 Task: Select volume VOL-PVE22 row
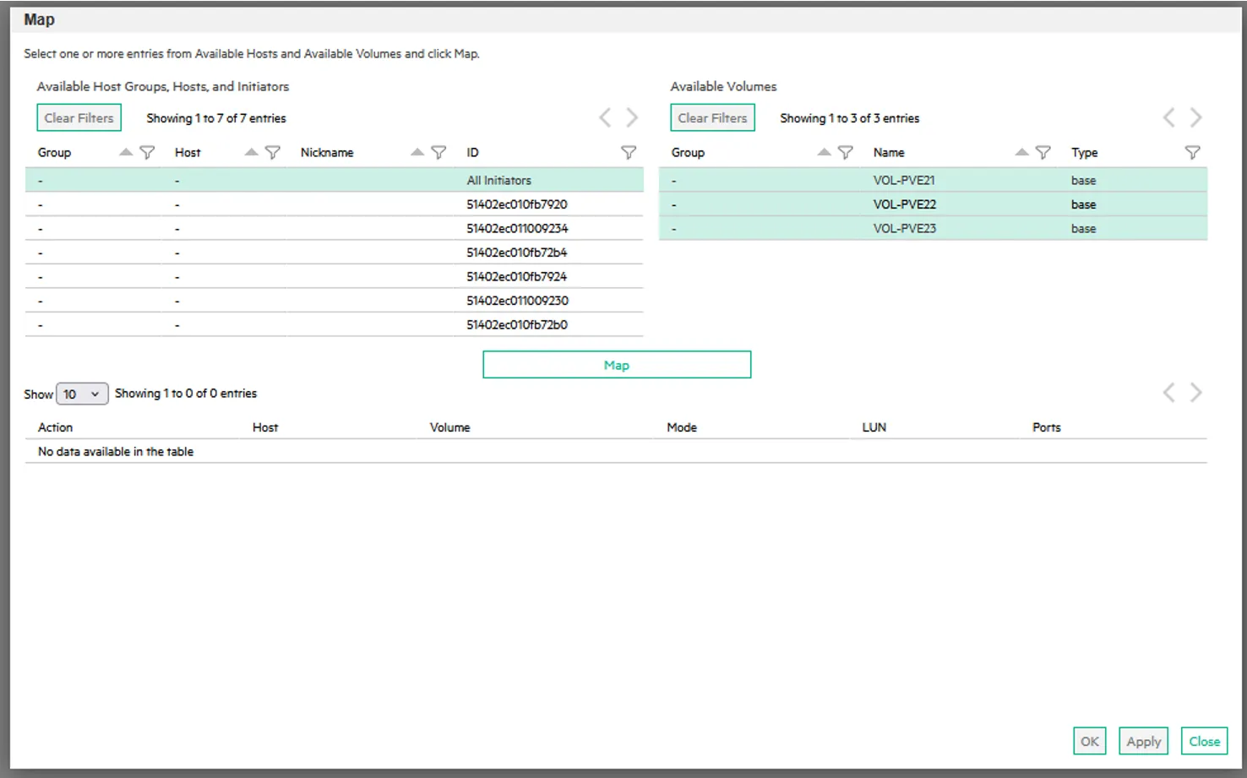tap(904, 204)
